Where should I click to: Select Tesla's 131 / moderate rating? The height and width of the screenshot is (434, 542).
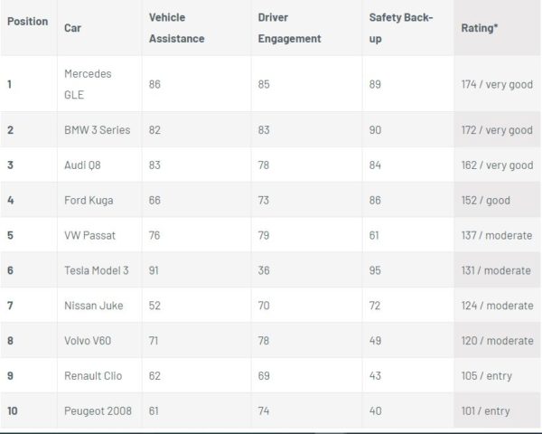496,270
